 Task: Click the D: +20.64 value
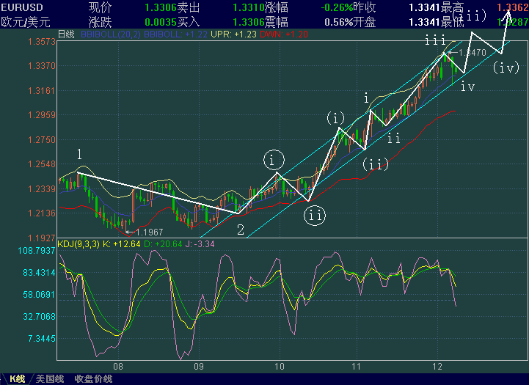[163, 243]
